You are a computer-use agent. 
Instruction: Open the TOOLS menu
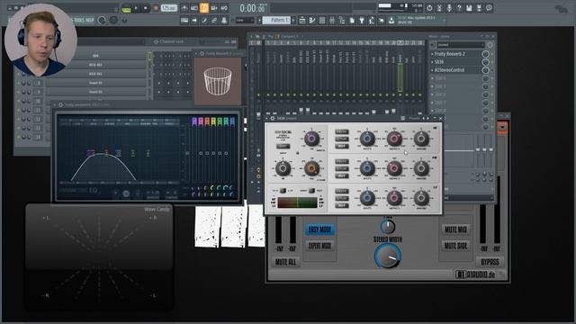(79, 20)
